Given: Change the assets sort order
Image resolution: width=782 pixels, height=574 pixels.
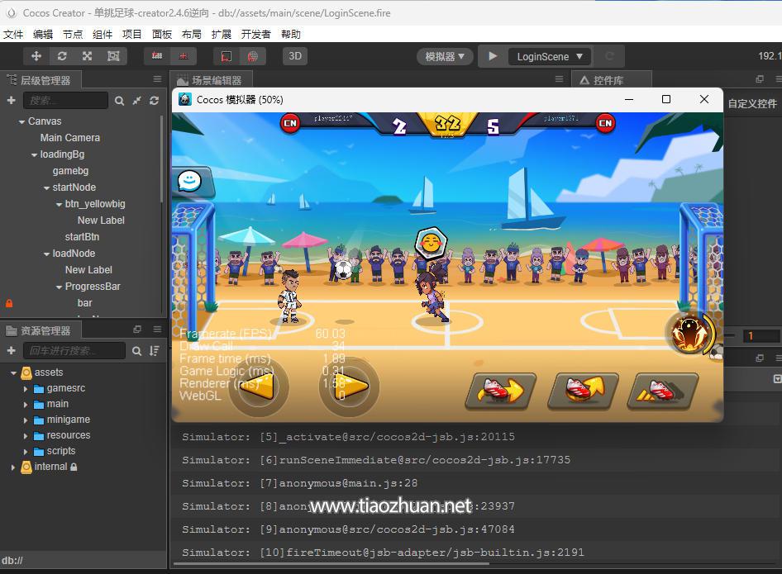Looking at the screenshot, I should (x=155, y=351).
